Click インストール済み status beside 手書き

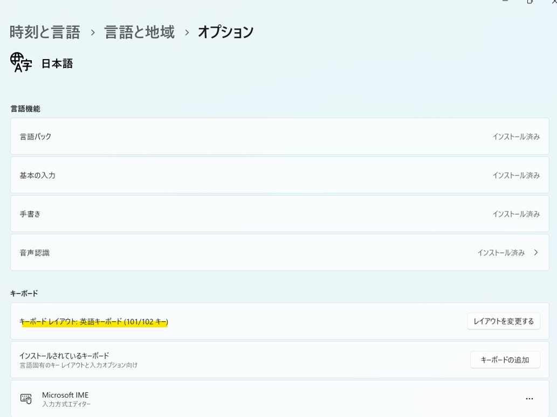(x=515, y=214)
